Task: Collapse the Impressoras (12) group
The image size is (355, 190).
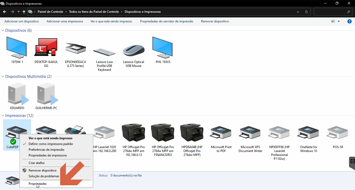Action: click(3, 116)
